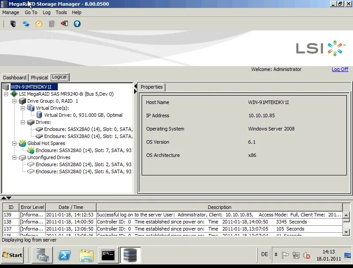Screen dimensions: 353x268
Task: Open the Tools menu
Action: pyautogui.click(x=61, y=12)
